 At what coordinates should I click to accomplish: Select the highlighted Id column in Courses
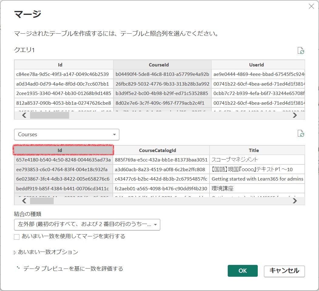(59, 150)
